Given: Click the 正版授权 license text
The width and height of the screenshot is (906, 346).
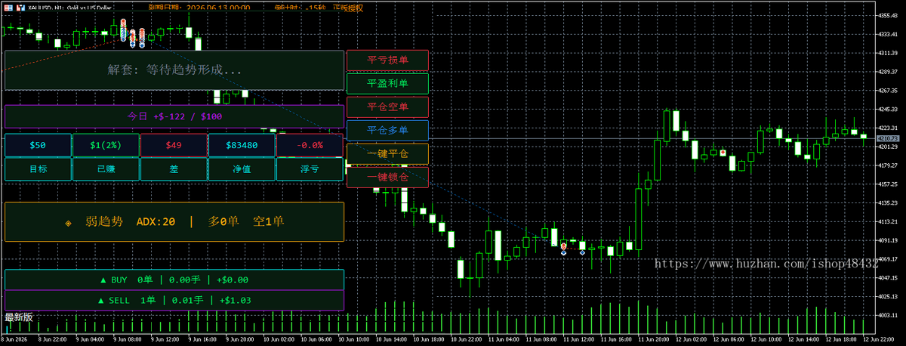Looking at the screenshot, I should click(347, 8).
